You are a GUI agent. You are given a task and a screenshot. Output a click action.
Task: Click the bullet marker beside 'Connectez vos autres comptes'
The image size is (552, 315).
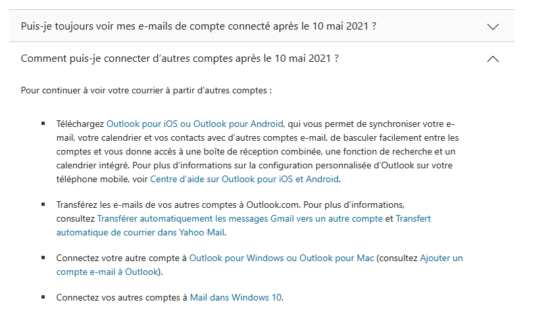43,297
